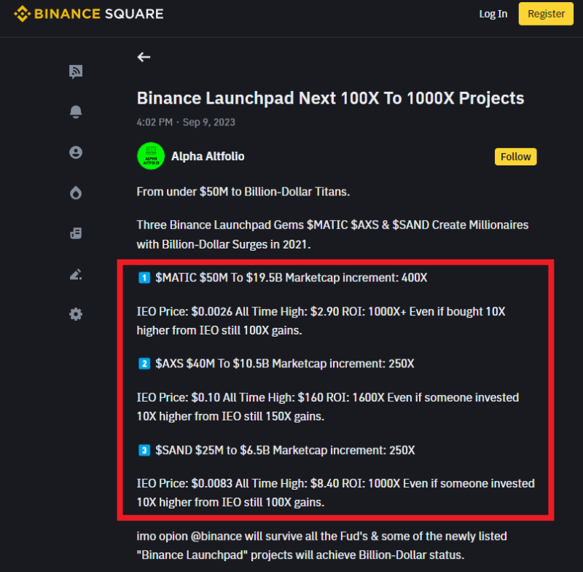Screen dimensions: 583x572
Task: Click the blue number 2 emoji
Action: pyautogui.click(x=144, y=364)
